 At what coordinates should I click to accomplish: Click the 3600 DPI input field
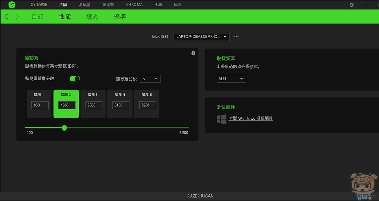point(94,105)
